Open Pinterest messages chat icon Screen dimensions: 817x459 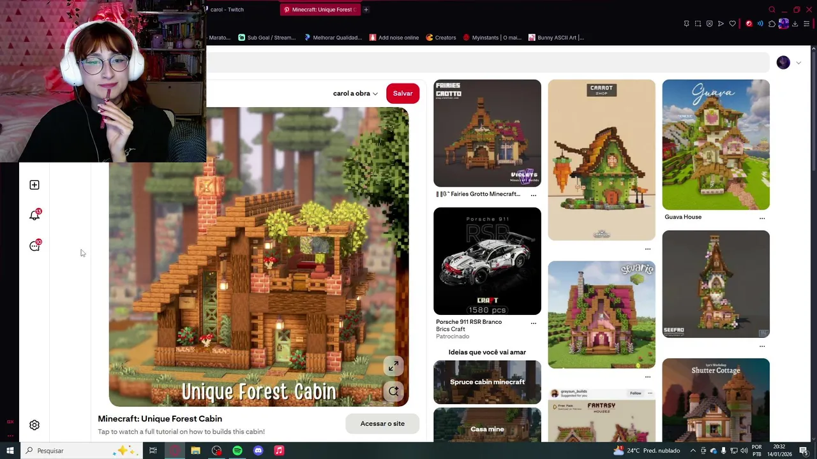(34, 246)
